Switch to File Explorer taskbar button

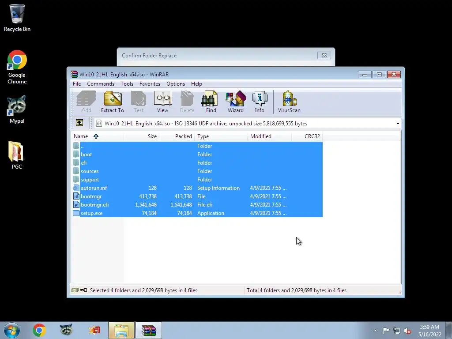click(x=121, y=330)
